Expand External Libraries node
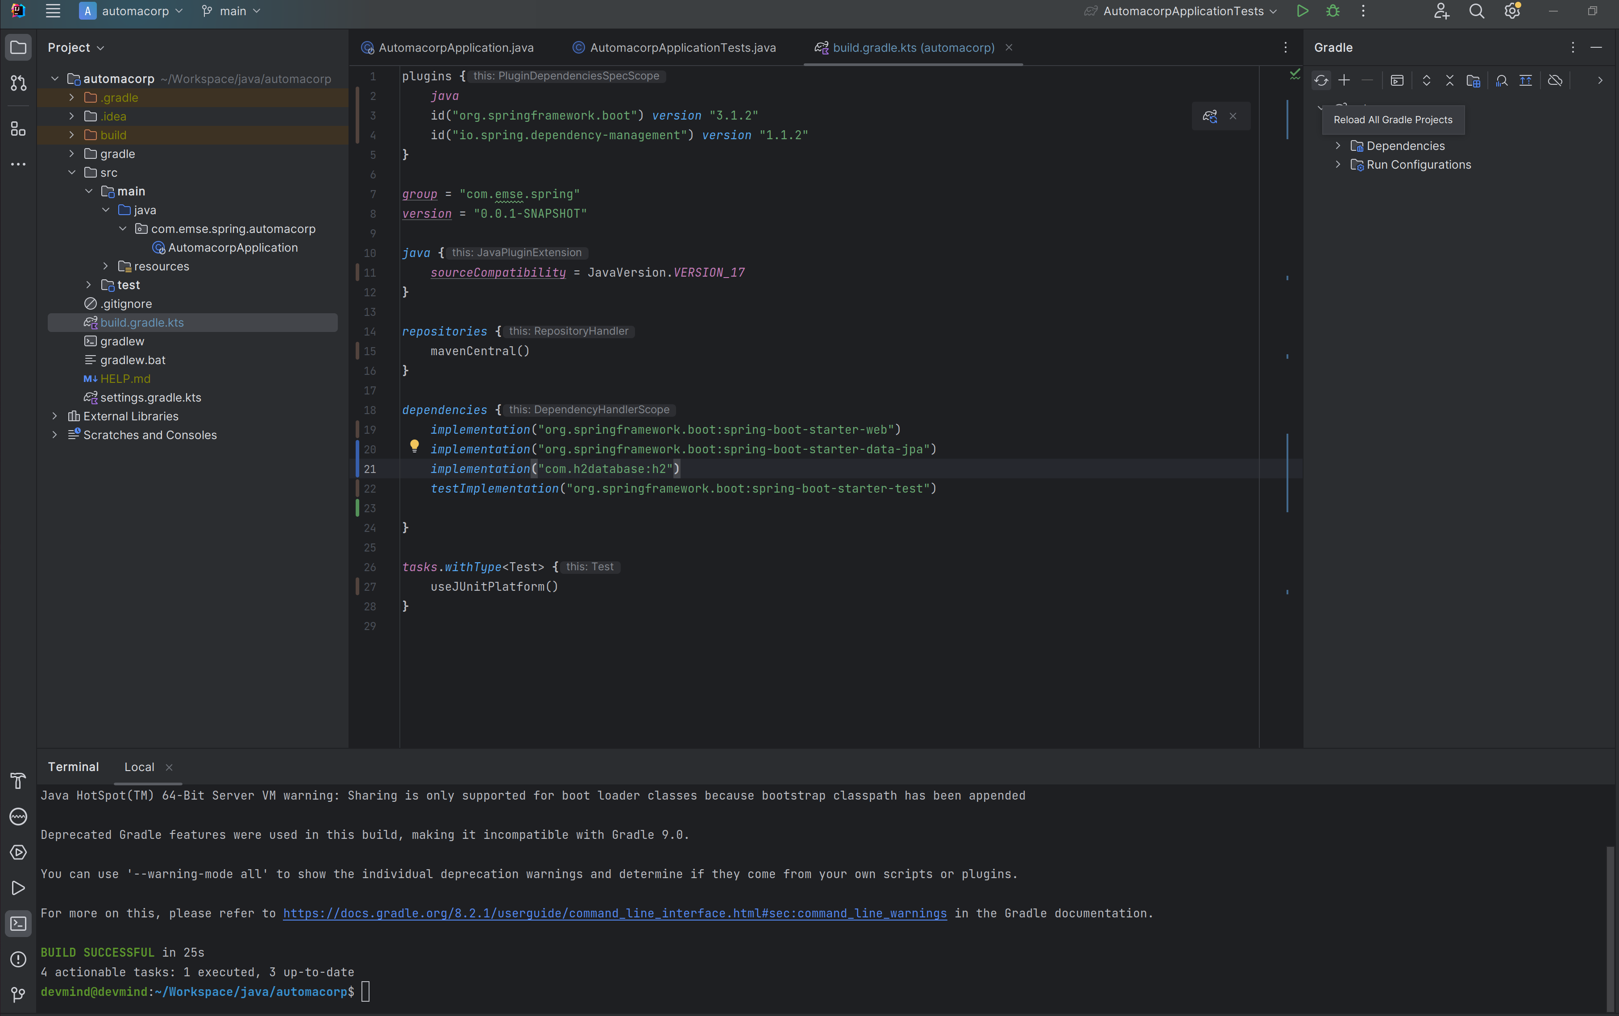1619x1016 pixels. coord(55,417)
